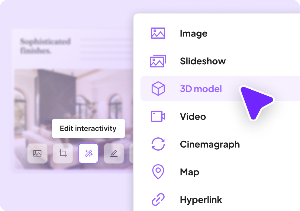Select the highlighted "3D model" entry
This screenshot has height=211, width=300.
[201, 89]
